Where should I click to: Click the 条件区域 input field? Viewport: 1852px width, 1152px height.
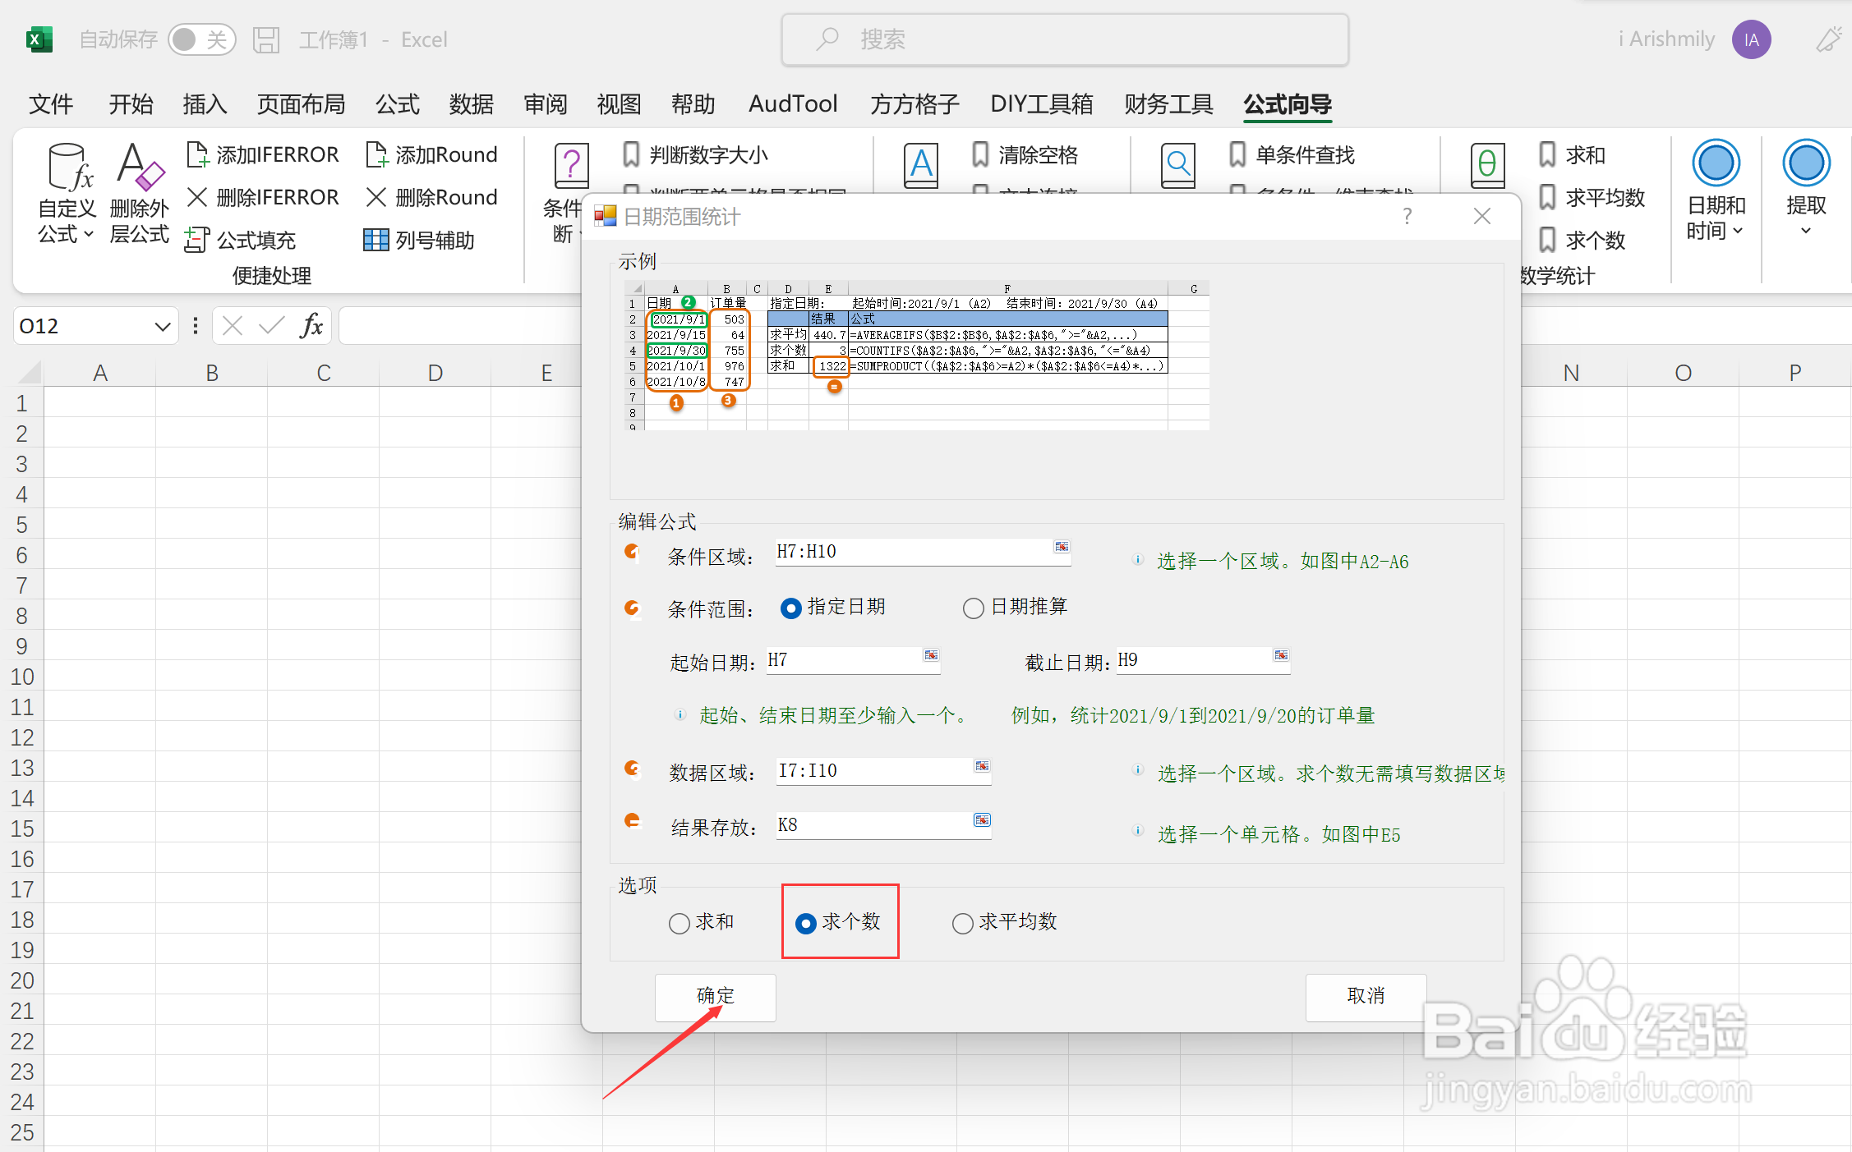click(x=914, y=552)
